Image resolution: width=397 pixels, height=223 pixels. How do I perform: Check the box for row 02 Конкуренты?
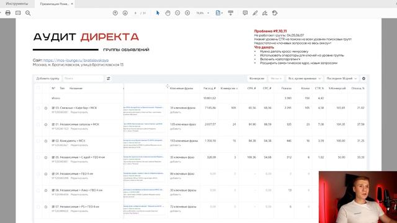click(x=38, y=141)
